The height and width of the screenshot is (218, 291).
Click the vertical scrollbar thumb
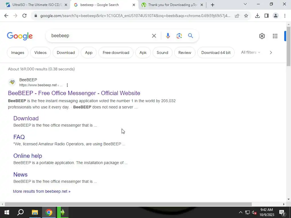pos(288,46)
